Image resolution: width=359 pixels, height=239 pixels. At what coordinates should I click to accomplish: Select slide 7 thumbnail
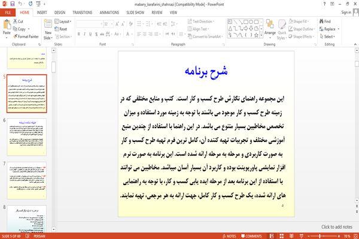[27, 180]
